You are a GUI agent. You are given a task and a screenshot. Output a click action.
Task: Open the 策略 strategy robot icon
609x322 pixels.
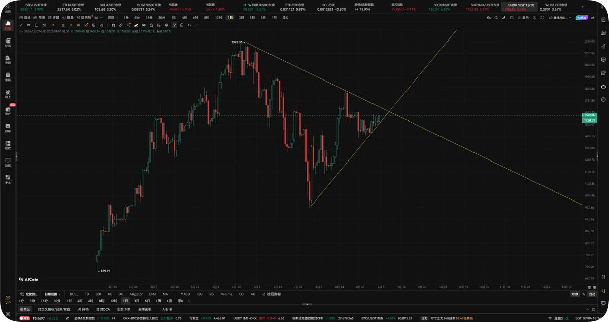tap(8, 76)
